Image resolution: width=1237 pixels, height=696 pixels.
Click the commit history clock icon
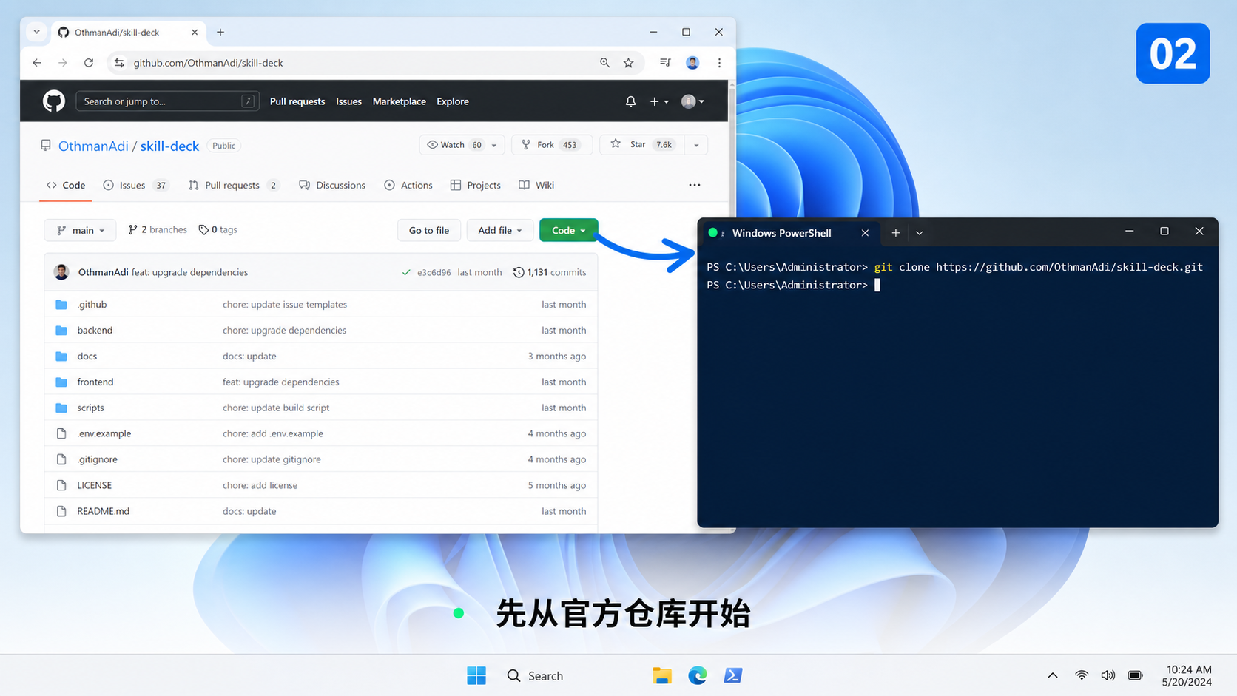[519, 272]
